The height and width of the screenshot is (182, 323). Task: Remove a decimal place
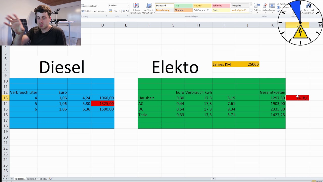[127, 11]
